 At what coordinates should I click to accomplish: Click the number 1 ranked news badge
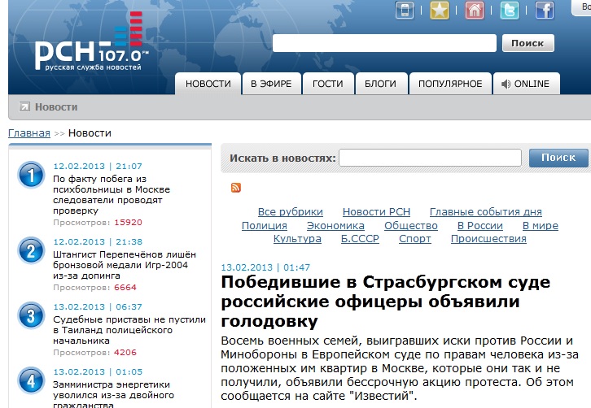[x=31, y=175]
